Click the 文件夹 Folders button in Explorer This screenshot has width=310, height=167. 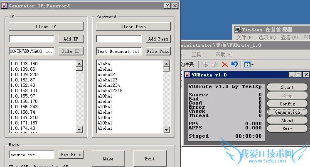187,64
